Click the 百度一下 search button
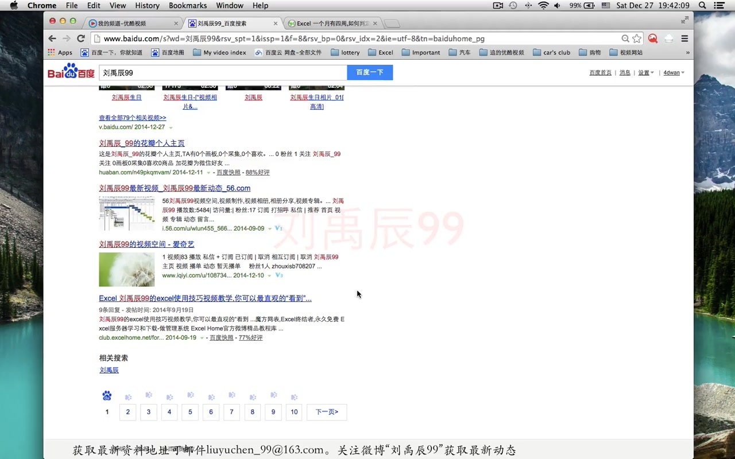The height and width of the screenshot is (459, 735). coord(370,72)
